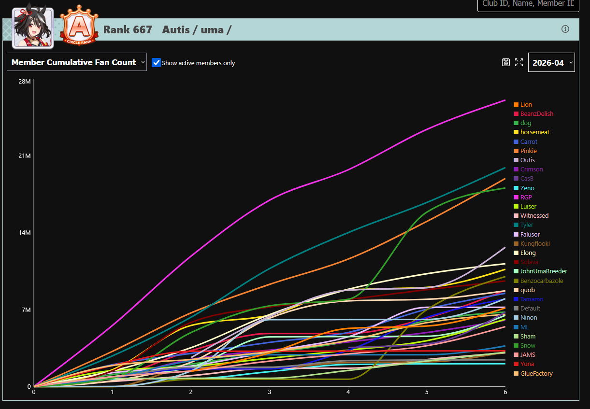
Task: Click the save chart image icon
Action: 506,62
